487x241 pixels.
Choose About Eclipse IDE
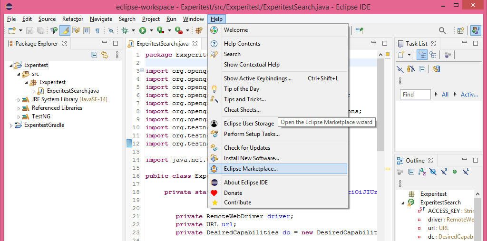(x=278, y=183)
